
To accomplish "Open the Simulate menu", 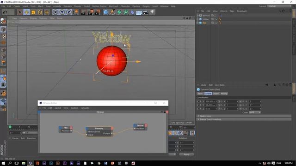I will tap(68, 6).
